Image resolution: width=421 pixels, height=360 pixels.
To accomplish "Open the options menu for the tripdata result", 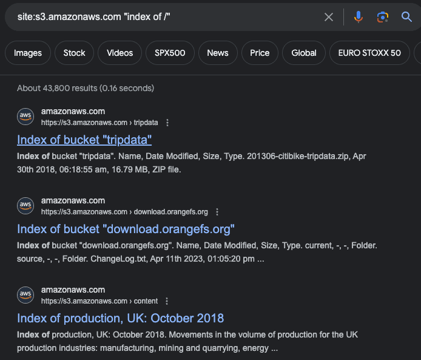I will click(x=167, y=123).
